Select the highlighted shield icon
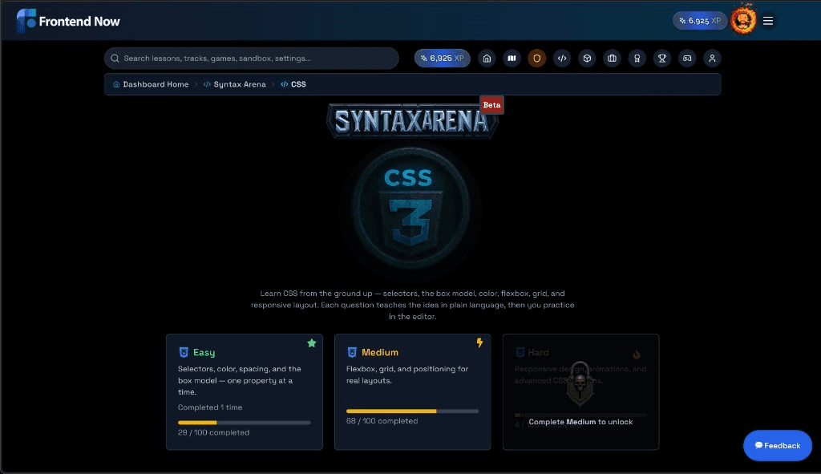 [x=536, y=58]
